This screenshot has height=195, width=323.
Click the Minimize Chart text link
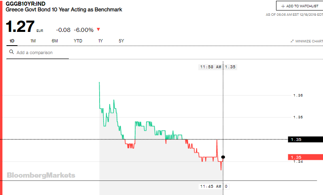point(309,41)
